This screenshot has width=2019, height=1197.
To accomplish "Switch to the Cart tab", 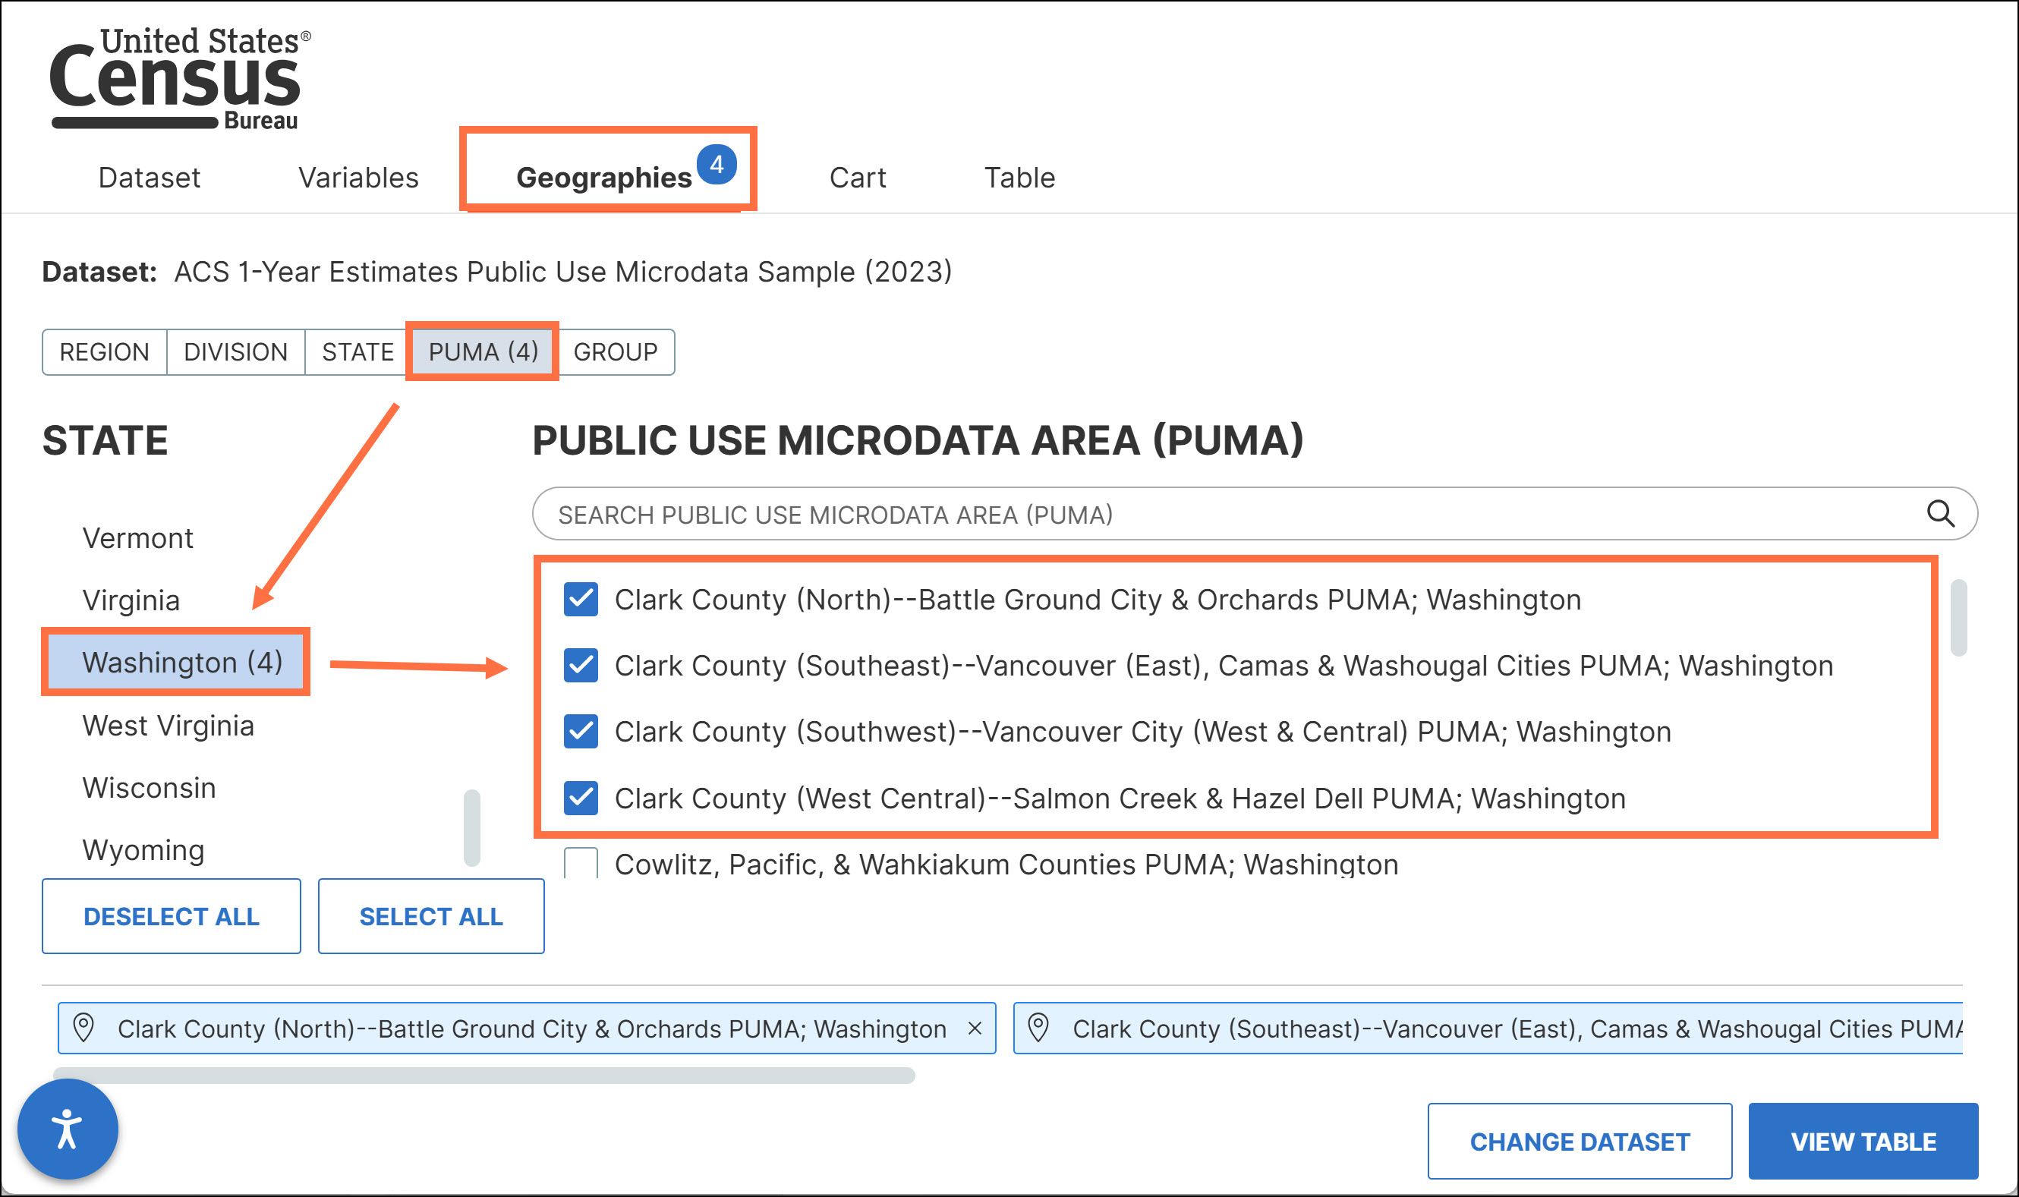I will pyautogui.click(x=858, y=178).
